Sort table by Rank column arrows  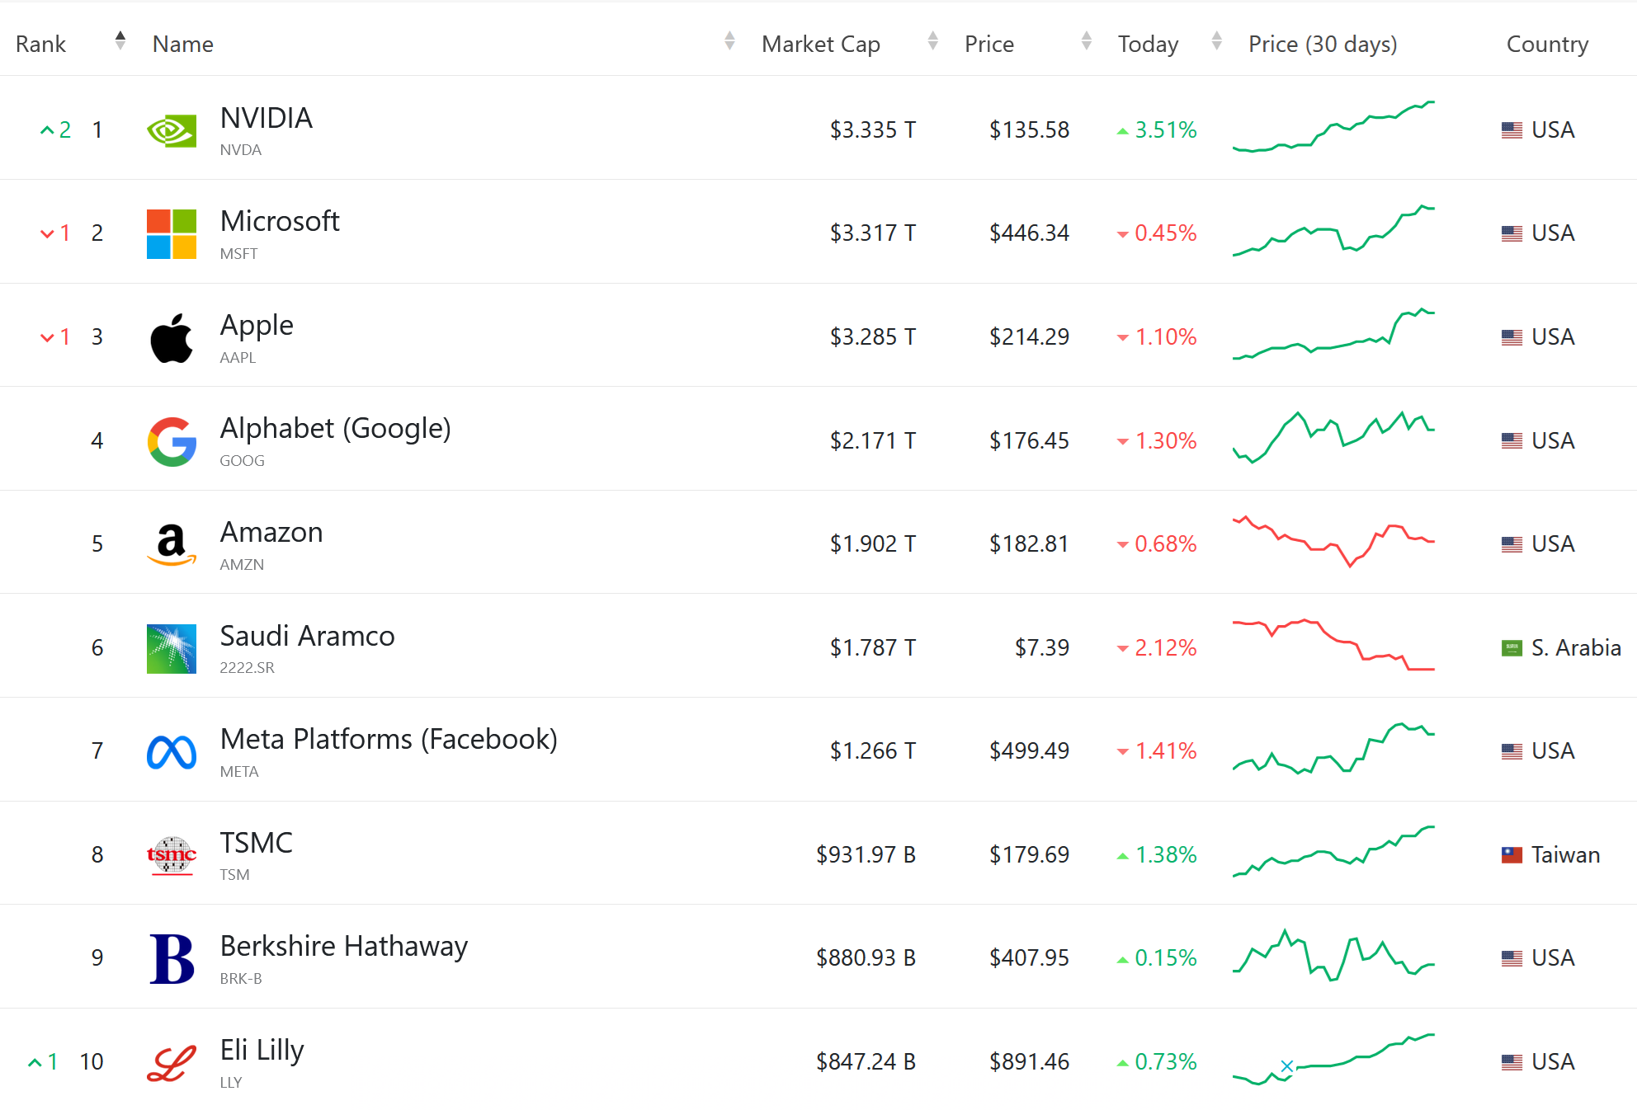(120, 40)
